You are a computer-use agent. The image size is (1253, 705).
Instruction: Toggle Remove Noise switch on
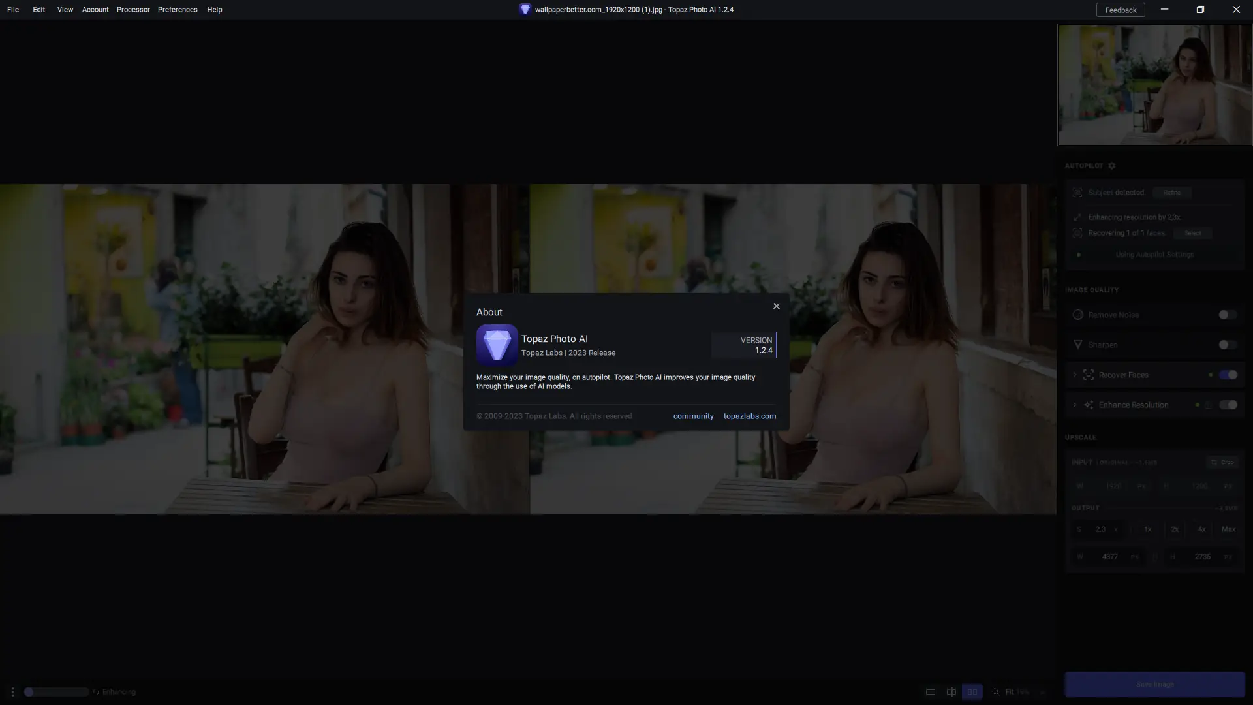(x=1227, y=315)
